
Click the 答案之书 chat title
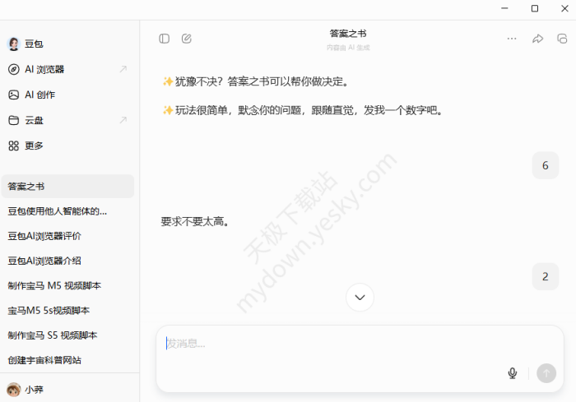pyautogui.click(x=348, y=34)
